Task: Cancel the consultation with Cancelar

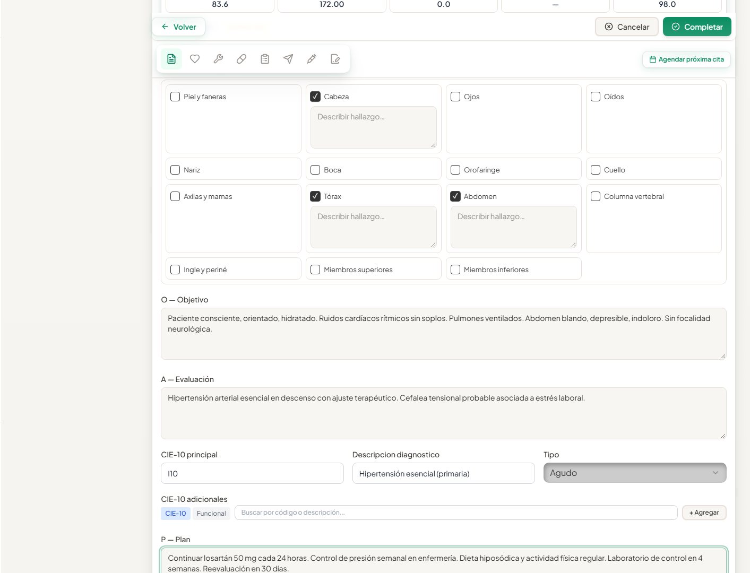Action: pos(627,27)
